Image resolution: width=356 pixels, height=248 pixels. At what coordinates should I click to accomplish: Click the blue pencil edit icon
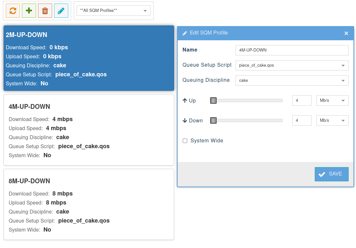61,11
